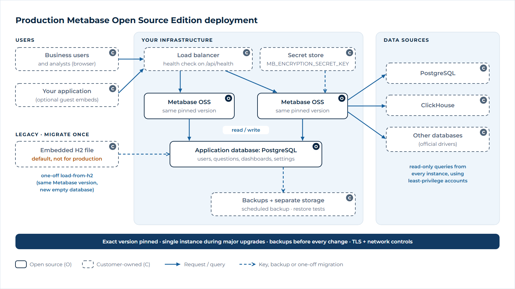Click '(optional guest embeds)' subtitle
Image resolution: width=515 pixels, height=289 pixels.
[x=67, y=100]
